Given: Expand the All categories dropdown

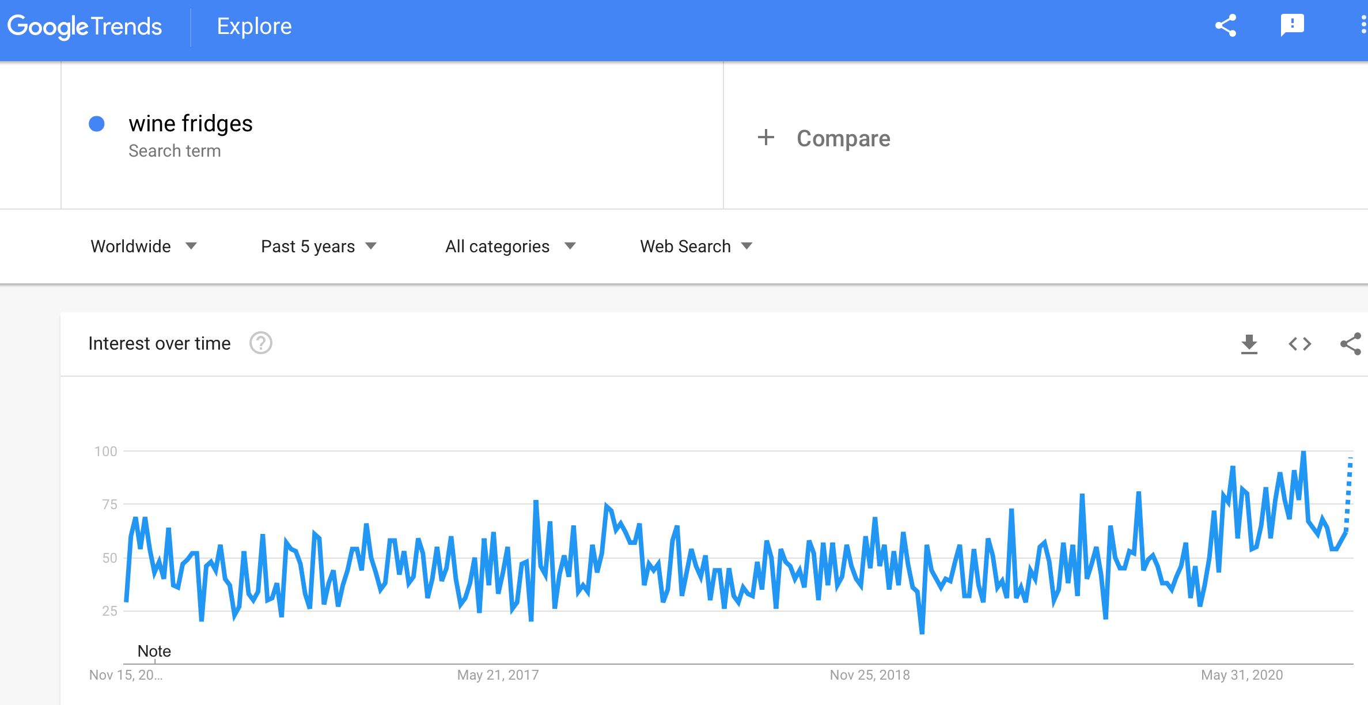Looking at the screenshot, I should (510, 247).
